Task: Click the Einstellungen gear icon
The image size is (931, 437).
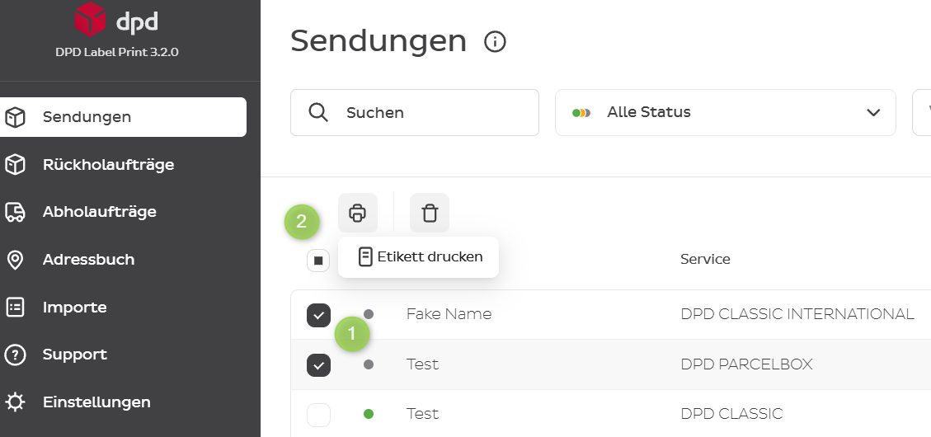Action: click(x=15, y=402)
